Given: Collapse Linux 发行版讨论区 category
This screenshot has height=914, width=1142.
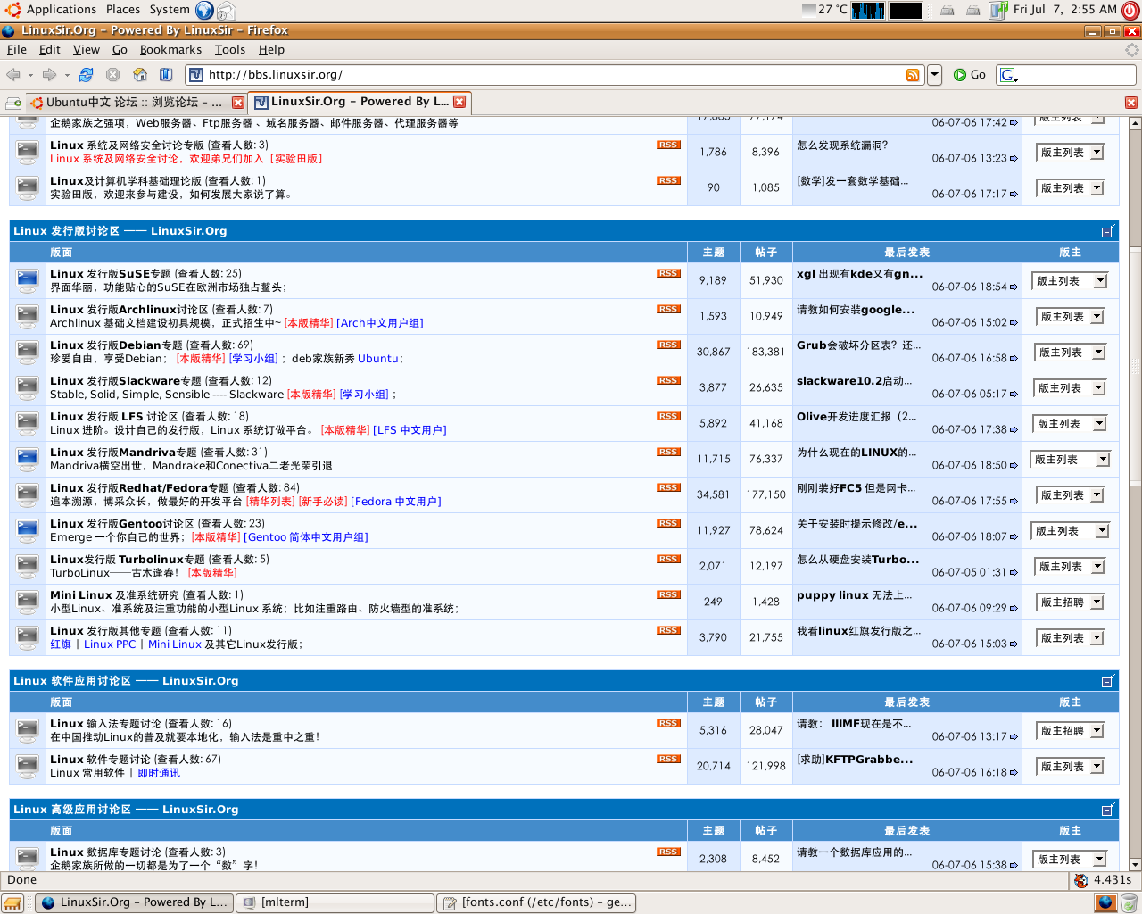Looking at the screenshot, I should [x=1108, y=231].
